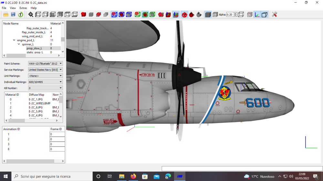
Task: Save with the floppy disk icon
Action: (x=13, y=14)
